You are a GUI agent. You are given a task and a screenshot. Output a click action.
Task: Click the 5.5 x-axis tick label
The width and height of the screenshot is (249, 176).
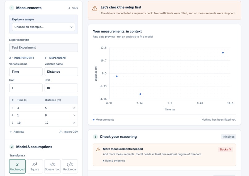click(170, 103)
